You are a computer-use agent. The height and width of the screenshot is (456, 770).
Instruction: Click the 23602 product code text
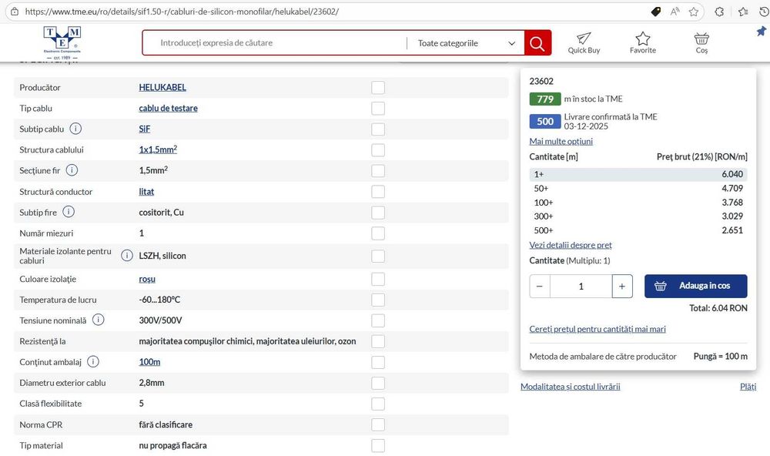click(x=541, y=82)
